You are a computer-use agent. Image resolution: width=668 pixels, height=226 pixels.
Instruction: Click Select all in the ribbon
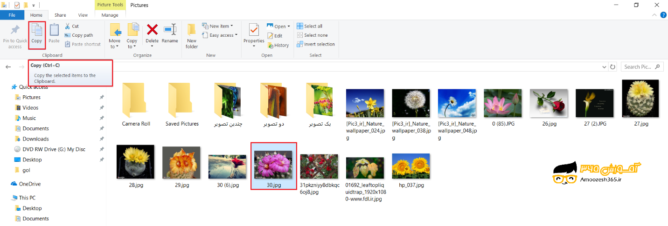coord(310,26)
